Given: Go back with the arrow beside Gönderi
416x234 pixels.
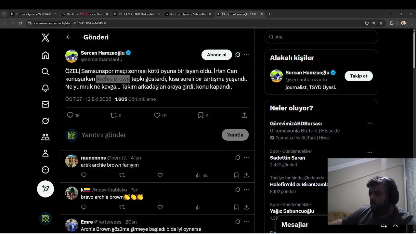Looking at the screenshot, I should tap(69, 37).
